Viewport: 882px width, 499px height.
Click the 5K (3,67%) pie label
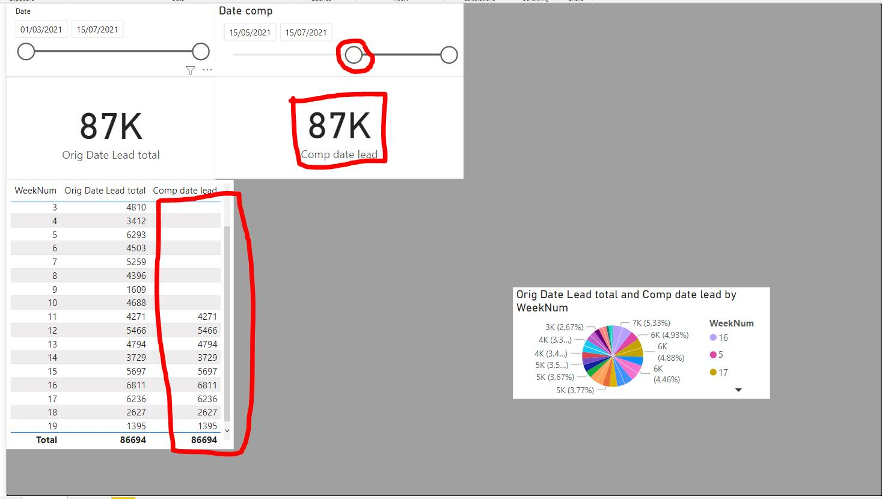[555, 377]
